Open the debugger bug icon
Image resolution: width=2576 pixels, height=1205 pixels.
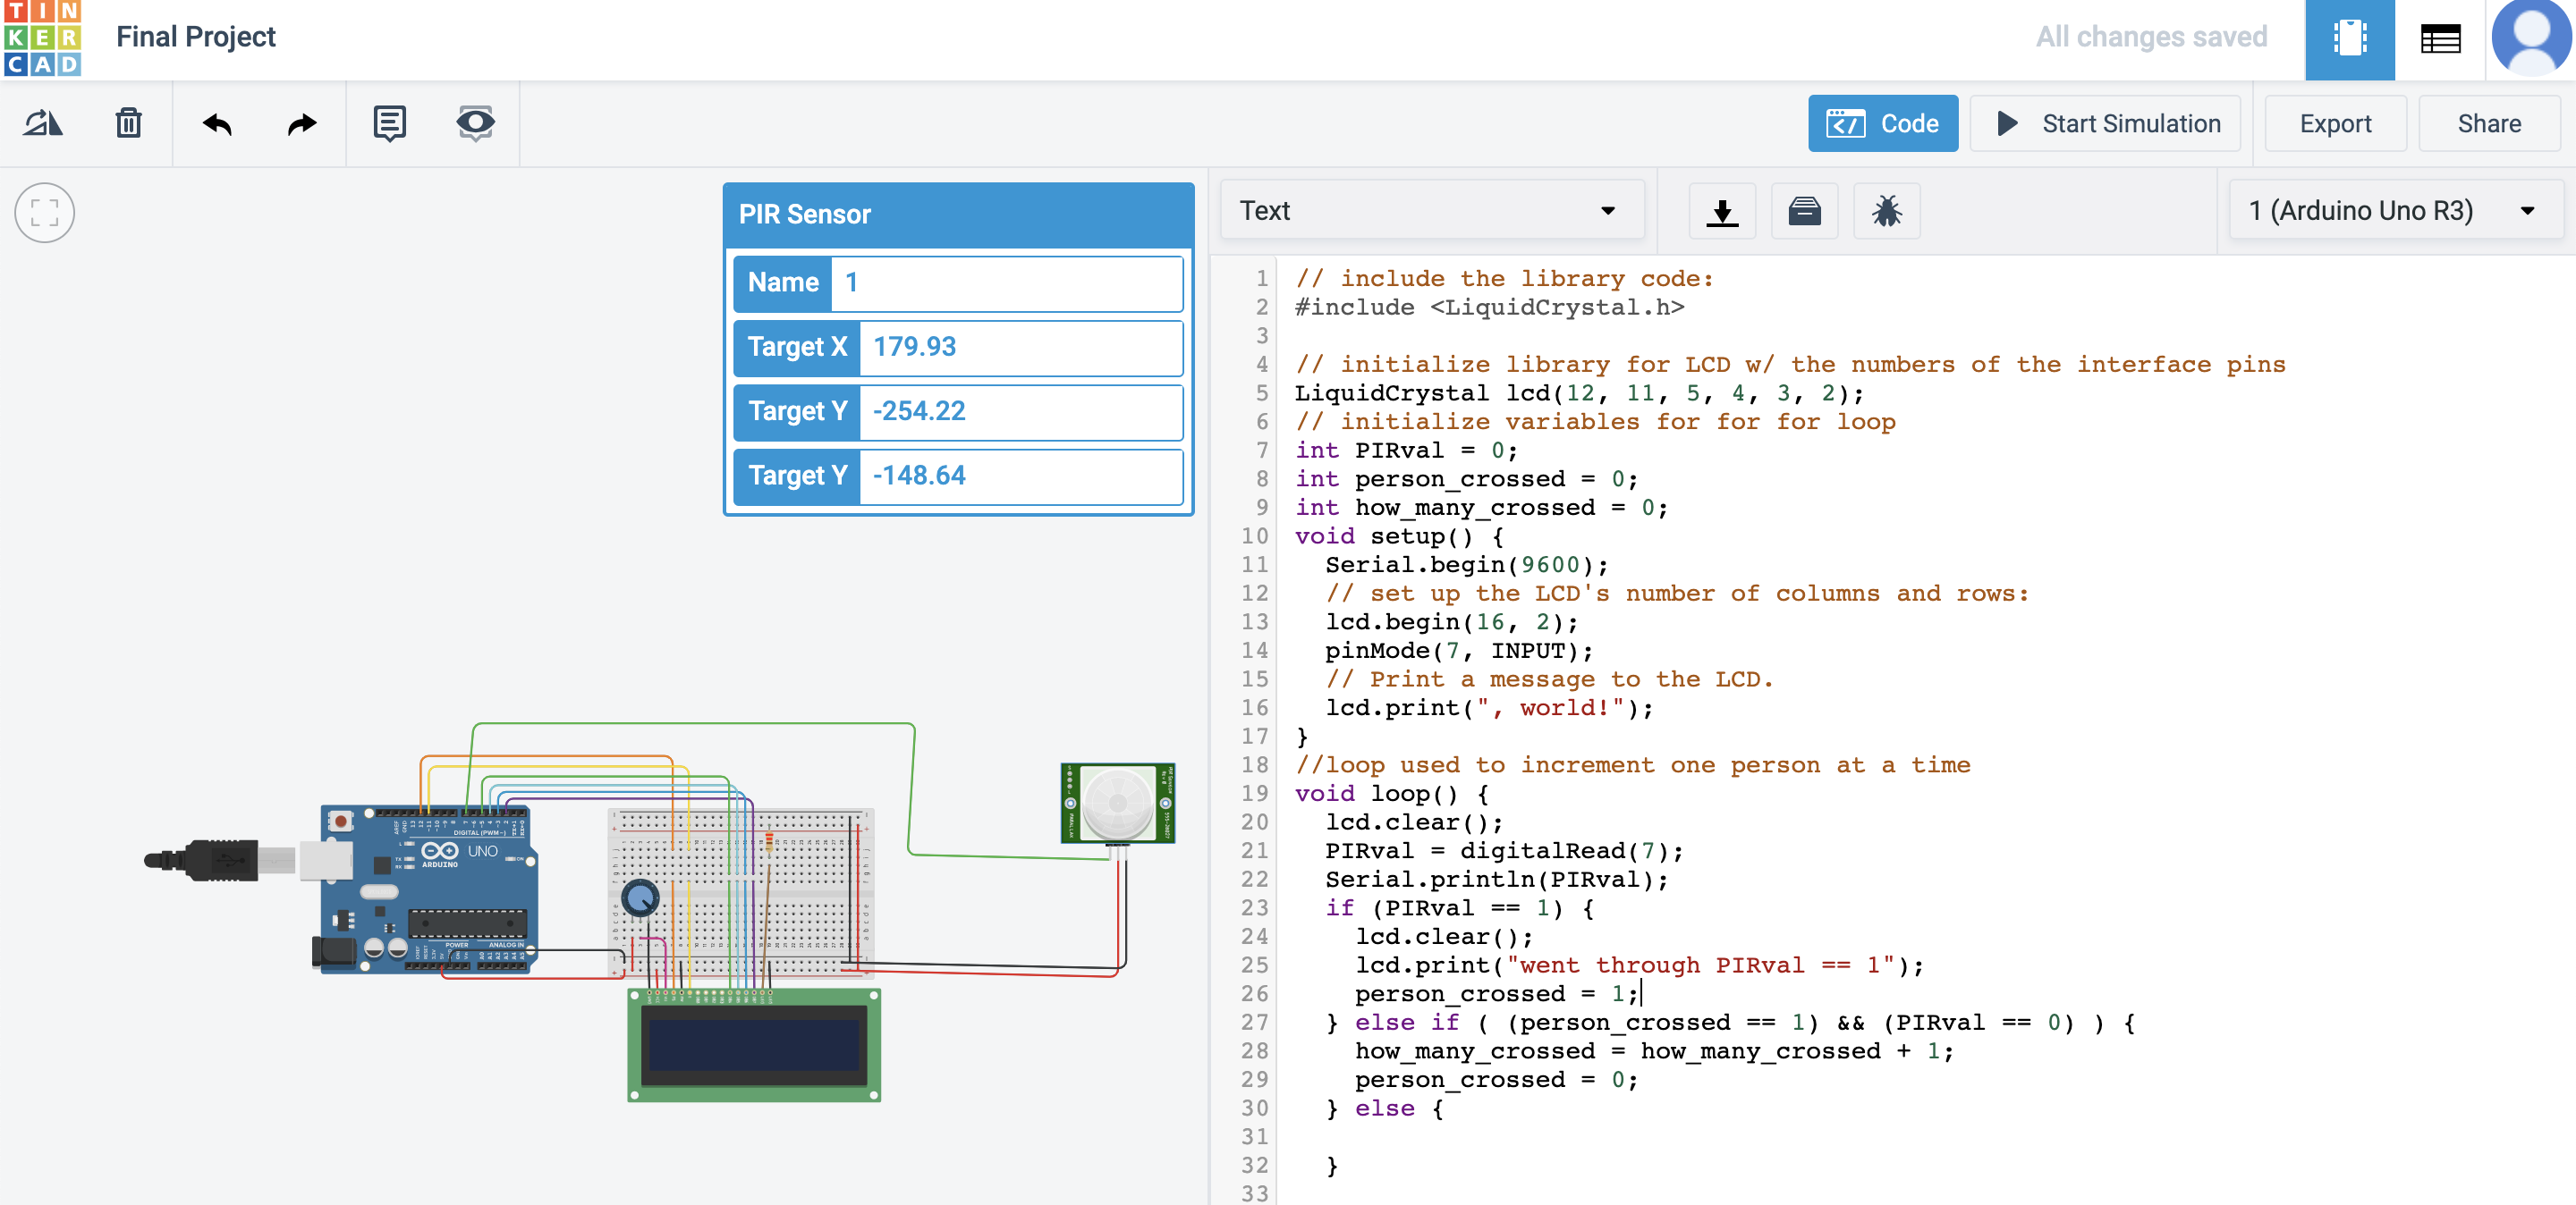[1886, 211]
